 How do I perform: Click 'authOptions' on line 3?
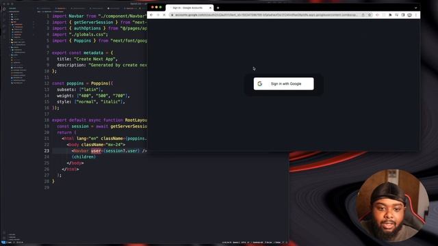(x=87, y=29)
